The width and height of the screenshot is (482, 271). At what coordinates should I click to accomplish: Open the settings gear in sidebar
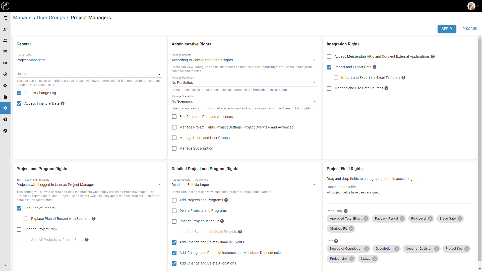point(5,108)
